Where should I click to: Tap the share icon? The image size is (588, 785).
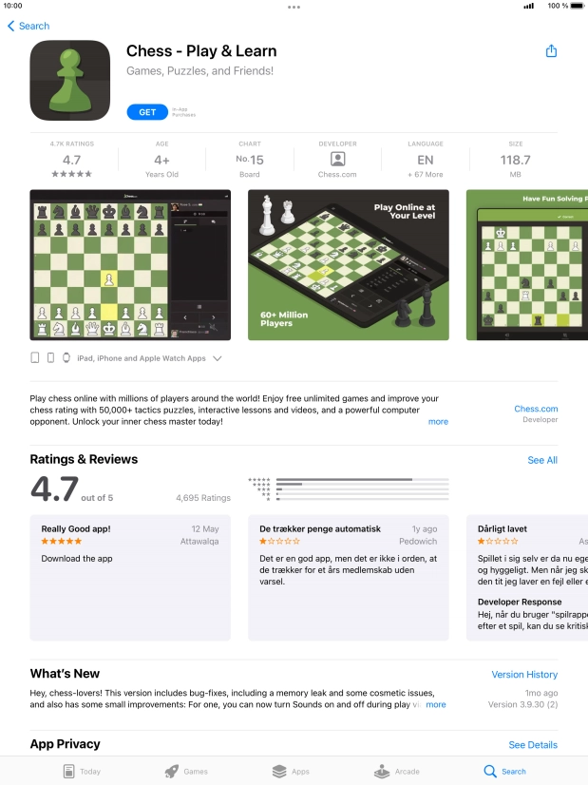[551, 50]
